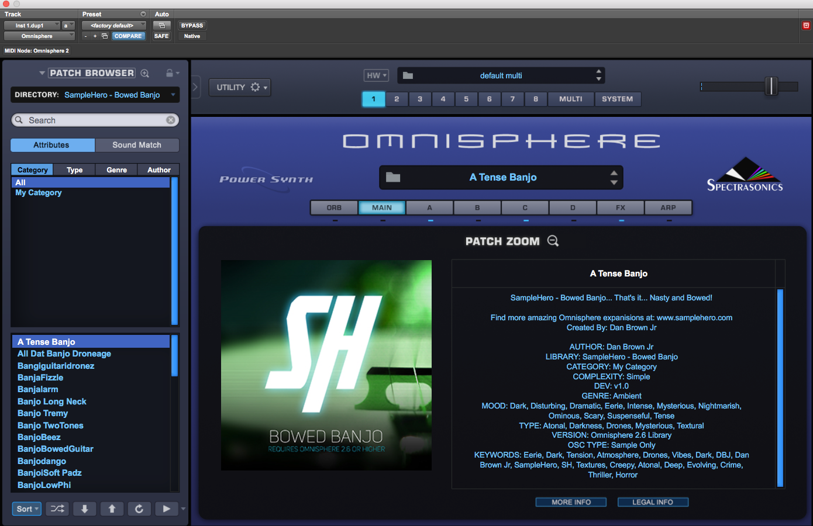This screenshot has width=813, height=526.
Task: Toggle the COMPARE button
Action: pyautogui.click(x=128, y=36)
